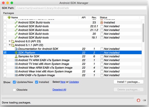Click the green Android icon of SDK Platform
Image resolution: width=149 pixels, height=107 pixels.
pyautogui.click(x=16, y=52)
